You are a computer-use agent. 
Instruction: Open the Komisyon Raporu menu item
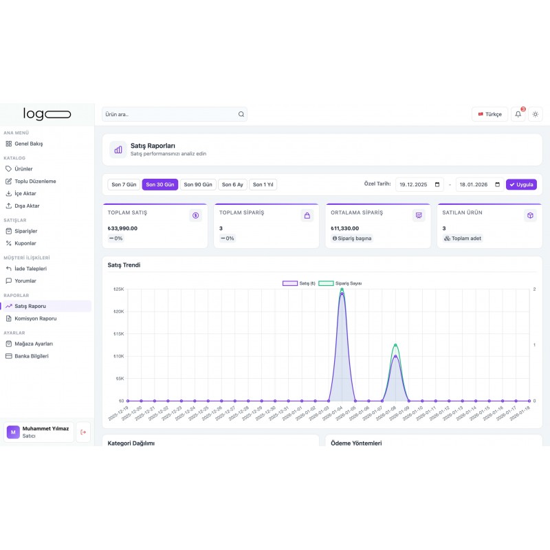click(36, 318)
